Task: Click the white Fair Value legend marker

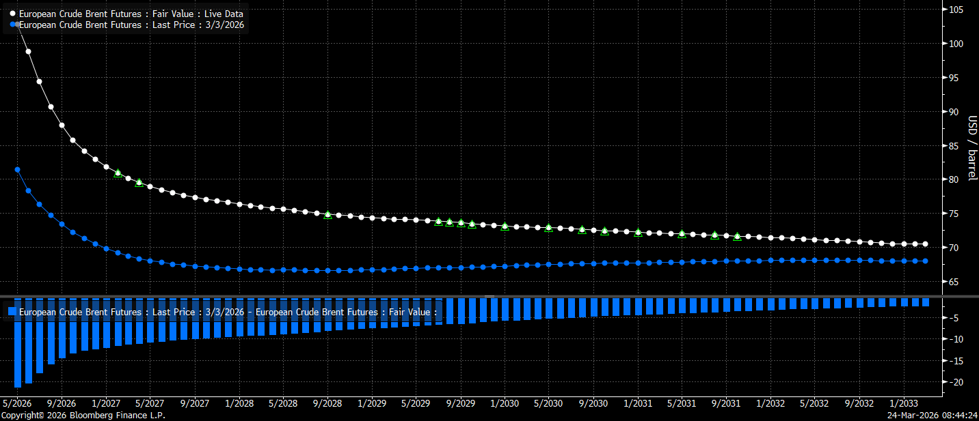Action: [13, 14]
